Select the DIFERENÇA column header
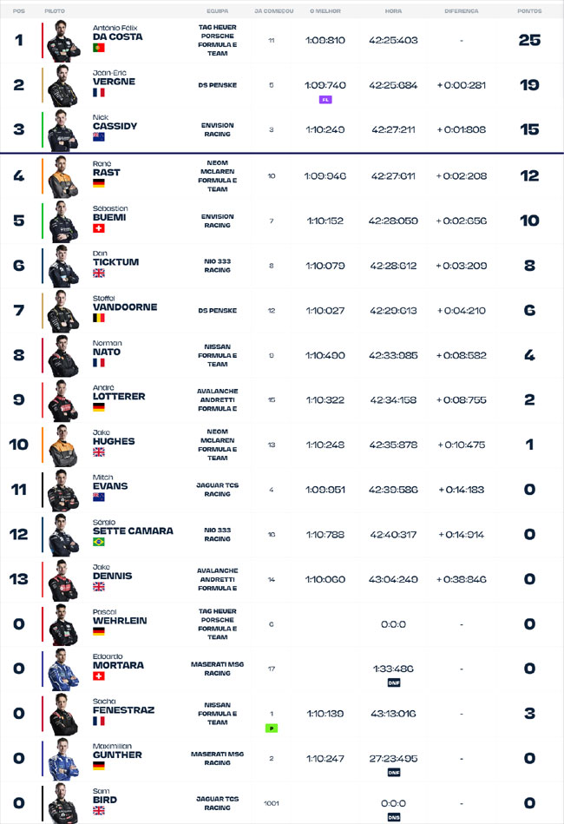Viewport: 564px width, 824px height. [461, 11]
